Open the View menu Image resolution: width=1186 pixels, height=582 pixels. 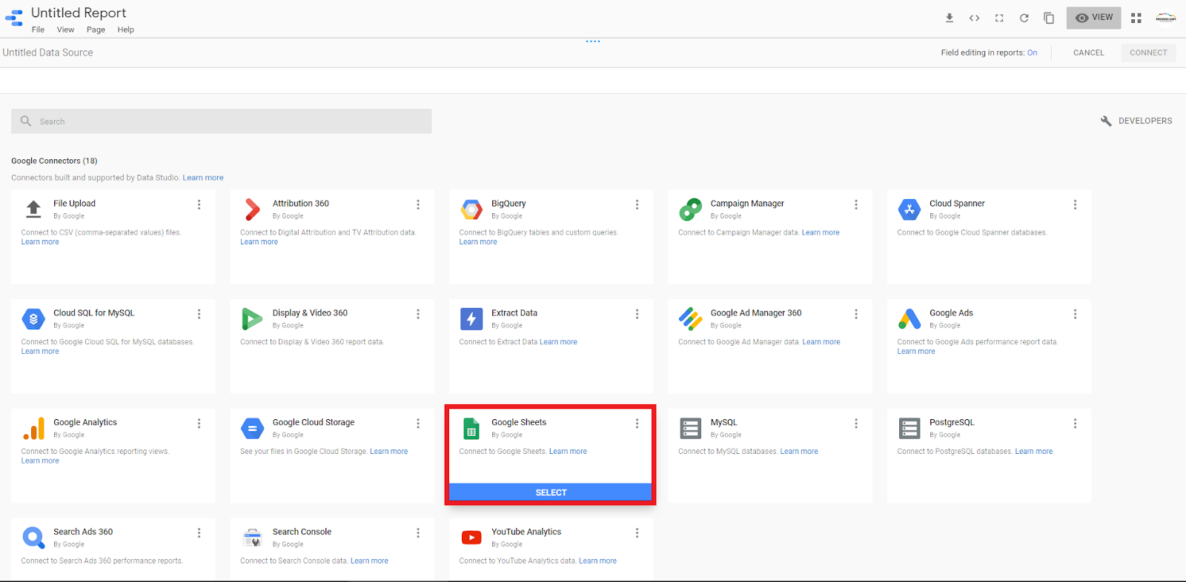pos(66,30)
